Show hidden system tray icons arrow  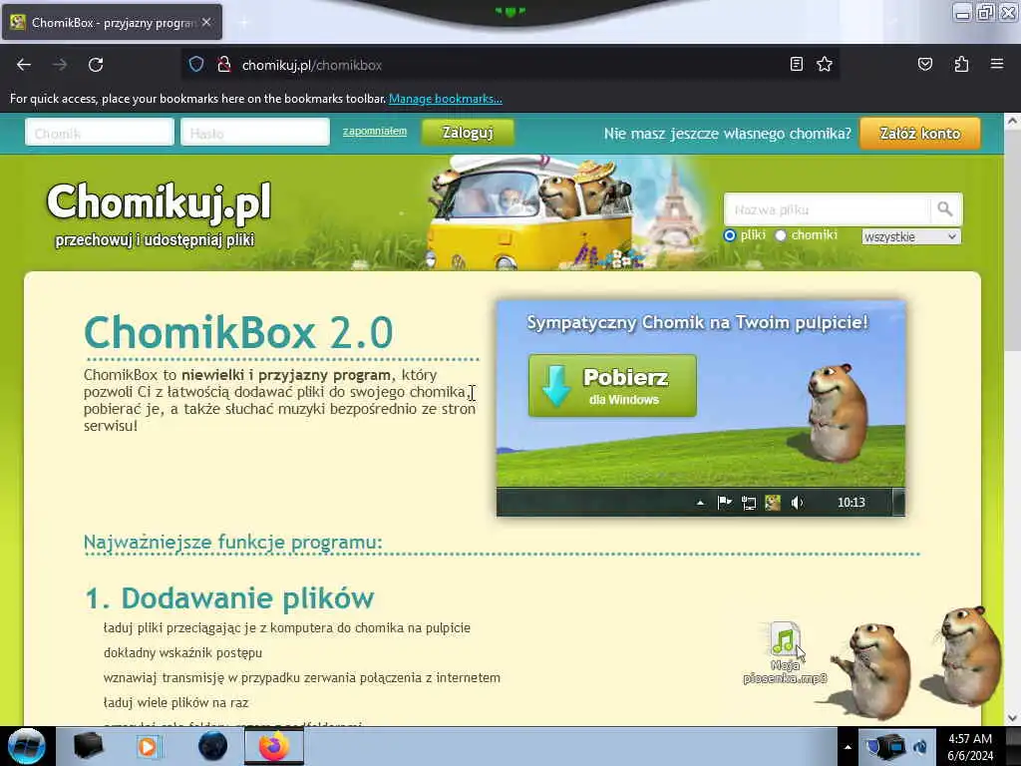(848, 747)
